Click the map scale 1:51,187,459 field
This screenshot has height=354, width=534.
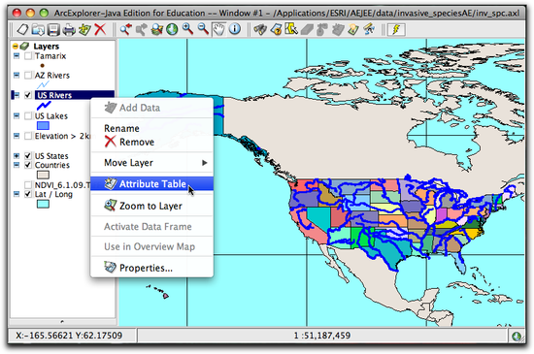[322, 336]
